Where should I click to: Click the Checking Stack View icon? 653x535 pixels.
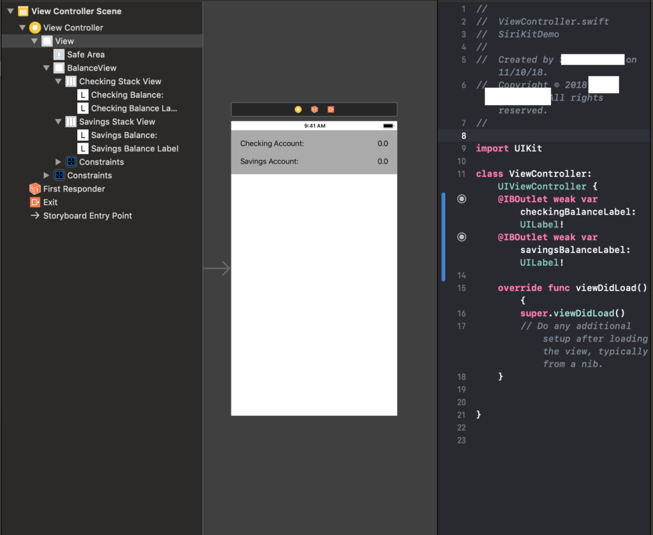pyautogui.click(x=71, y=82)
